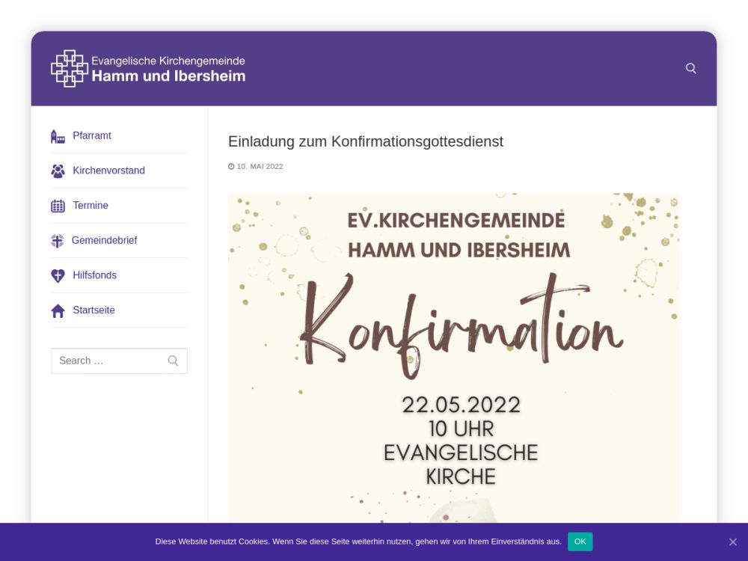
Task: Click the "10. Mai 2022" post date
Action: [260, 167]
